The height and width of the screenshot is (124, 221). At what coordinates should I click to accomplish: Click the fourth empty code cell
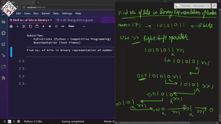coord(70,83)
